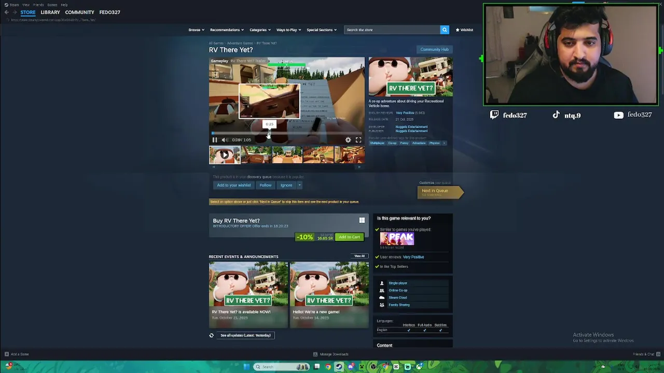The width and height of the screenshot is (664, 373).
Task: Expand the Categories dropdown
Action: point(260,30)
